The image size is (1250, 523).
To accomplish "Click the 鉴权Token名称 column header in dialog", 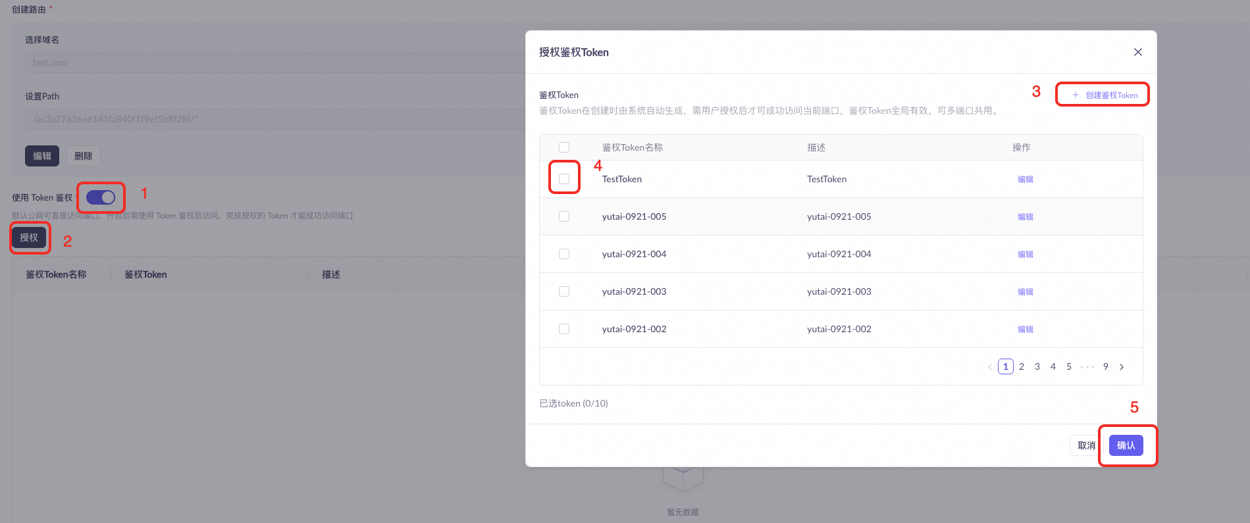I will (x=633, y=147).
